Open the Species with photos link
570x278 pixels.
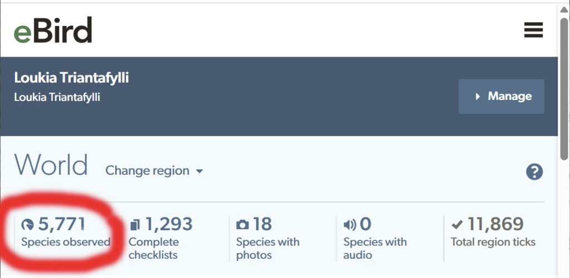tap(267, 248)
